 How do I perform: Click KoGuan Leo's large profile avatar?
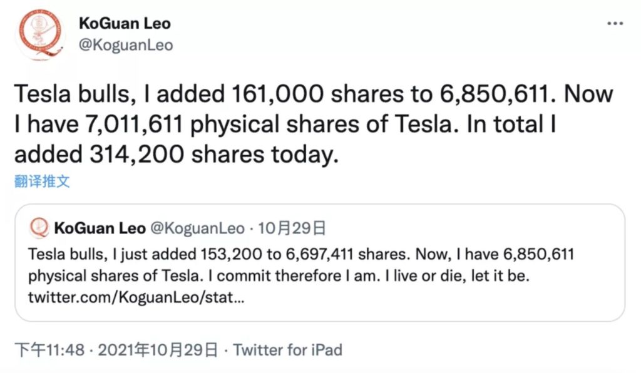click(x=41, y=34)
